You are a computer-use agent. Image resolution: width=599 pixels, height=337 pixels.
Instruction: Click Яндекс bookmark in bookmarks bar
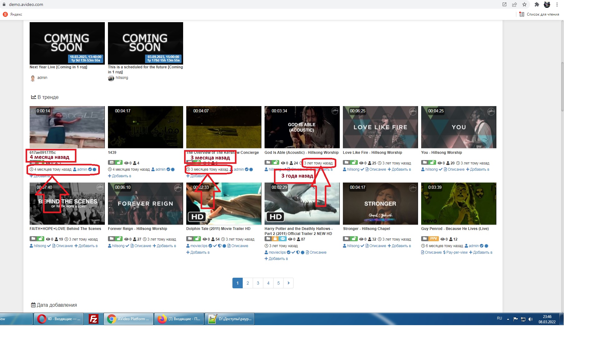13,14
